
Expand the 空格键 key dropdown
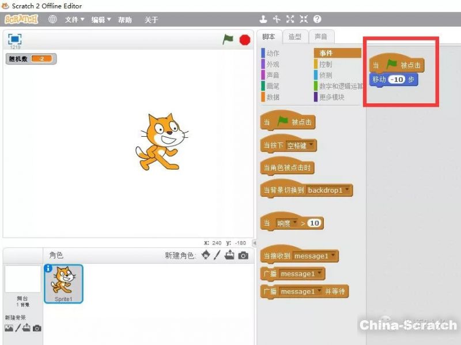(x=312, y=145)
